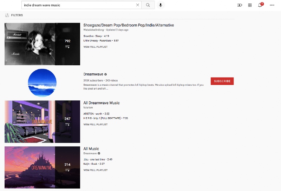
Task: Open All Dreamwave Music title
Action: (x=102, y=103)
